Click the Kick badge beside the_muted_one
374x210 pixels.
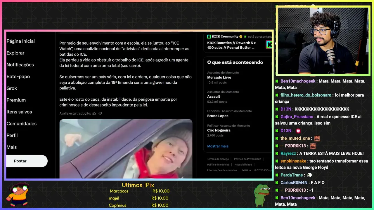click(277, 138)
